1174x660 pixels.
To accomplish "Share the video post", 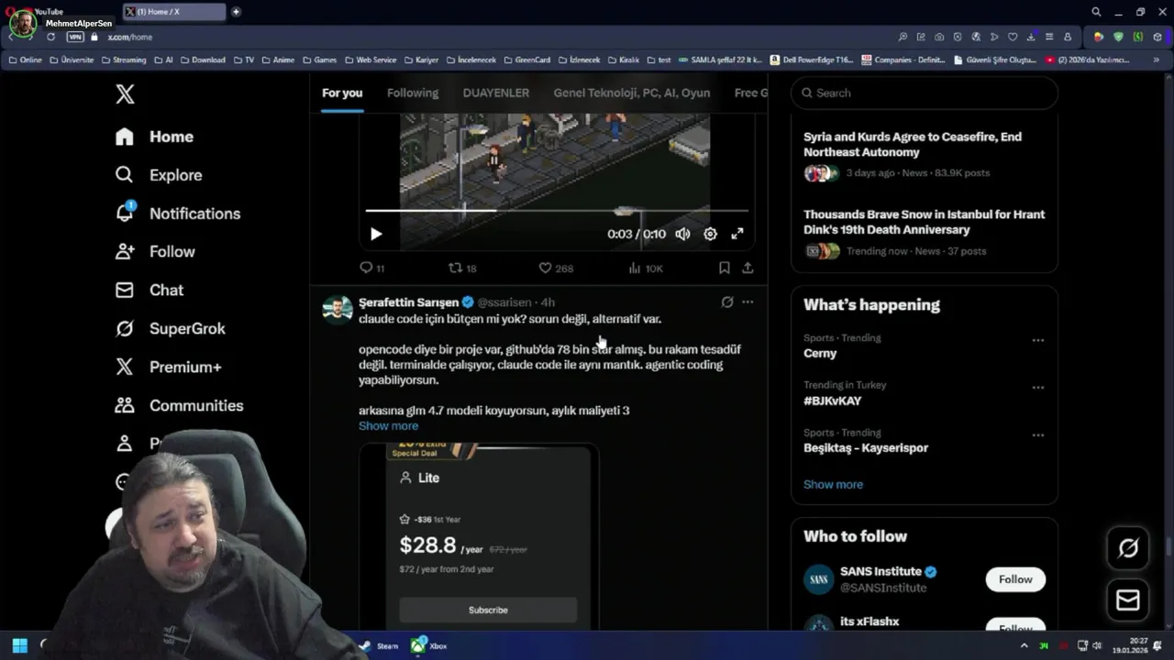I will 748,268.
